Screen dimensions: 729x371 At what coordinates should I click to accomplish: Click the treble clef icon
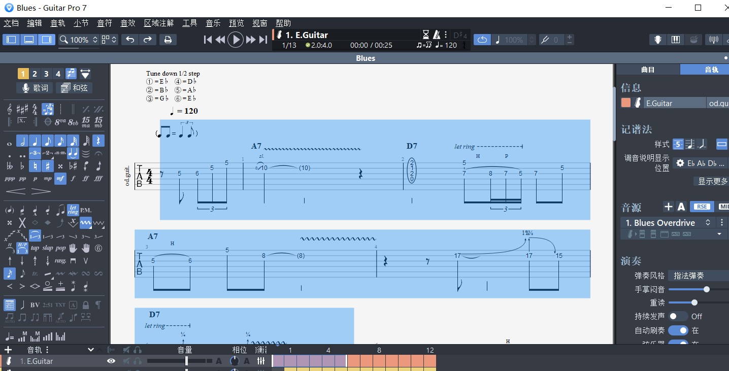coord(10,109)
